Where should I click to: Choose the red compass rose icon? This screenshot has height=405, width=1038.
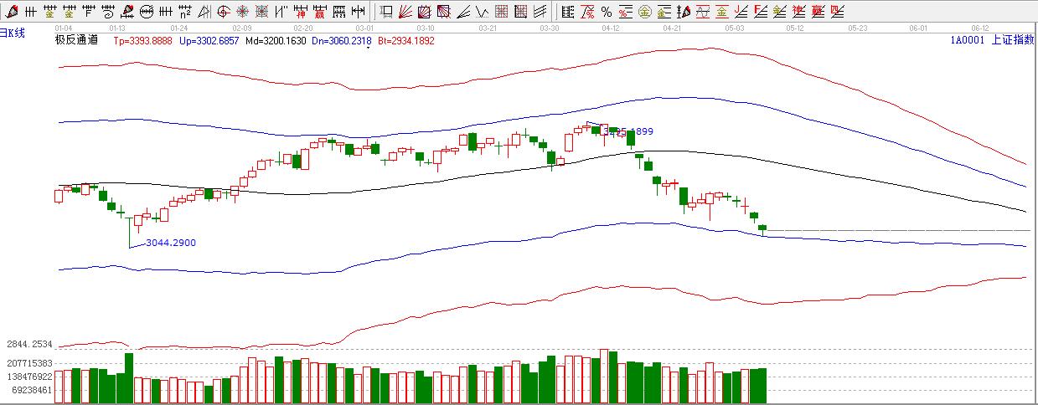click(242, 12)
